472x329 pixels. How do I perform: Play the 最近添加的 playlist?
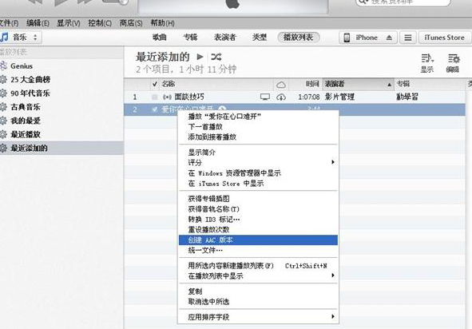[200, 57]
